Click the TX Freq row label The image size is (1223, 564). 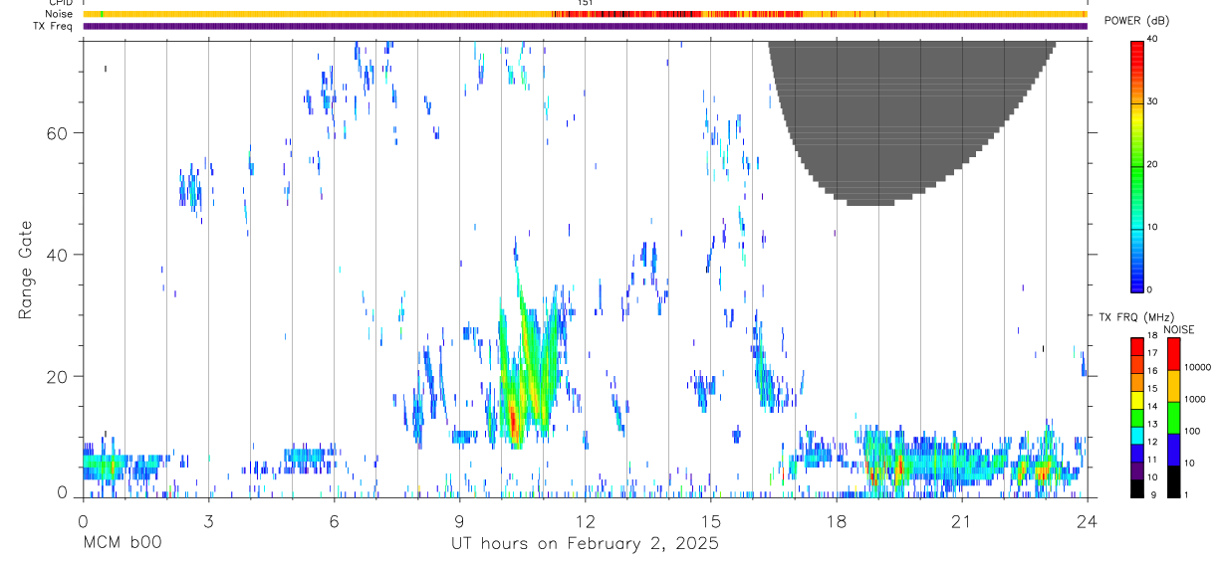click(x=54, y=26)
